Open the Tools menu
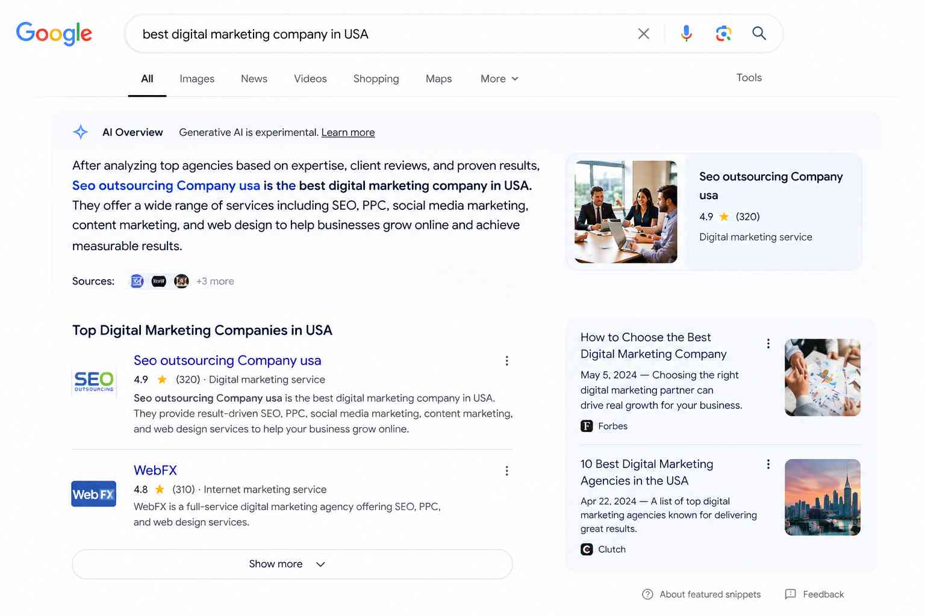Viewport: 925px width, 616px height. pos(749,78)
